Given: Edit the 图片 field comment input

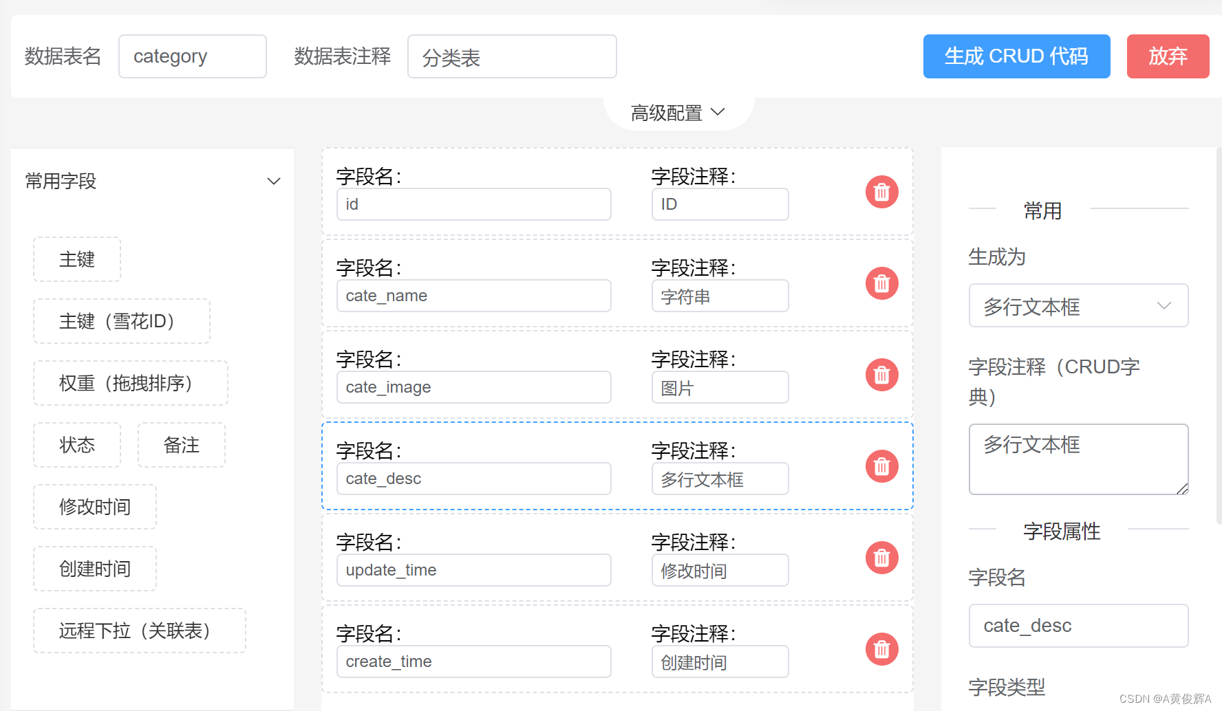Looking at the screenshot, I should (x=720, y=387).
